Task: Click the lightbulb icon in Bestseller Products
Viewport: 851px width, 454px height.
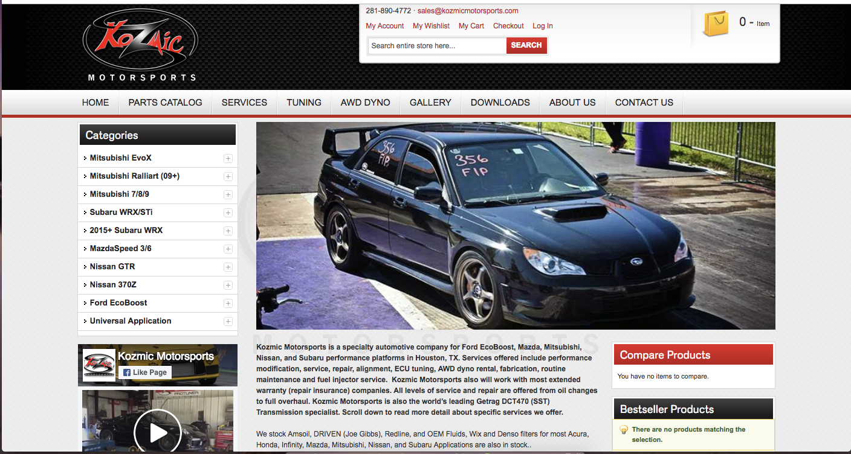Action: pyautogui.click(x=624, y=430)
